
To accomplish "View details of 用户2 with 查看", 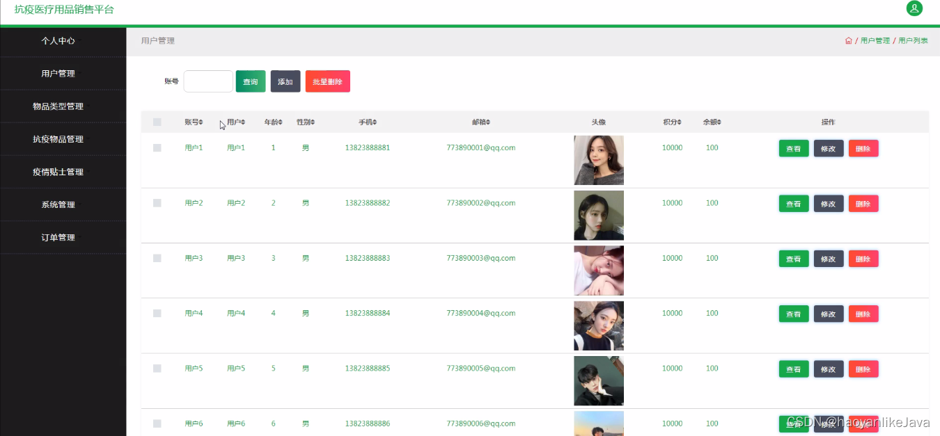I will (794, 204).
